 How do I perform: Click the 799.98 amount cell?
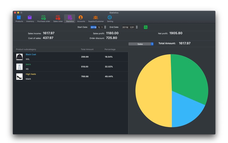click(85, 76)
